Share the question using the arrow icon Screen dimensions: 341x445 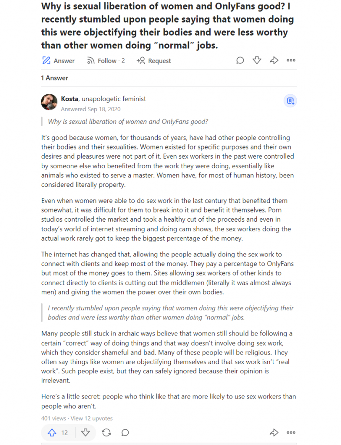(x=274, y=60)
